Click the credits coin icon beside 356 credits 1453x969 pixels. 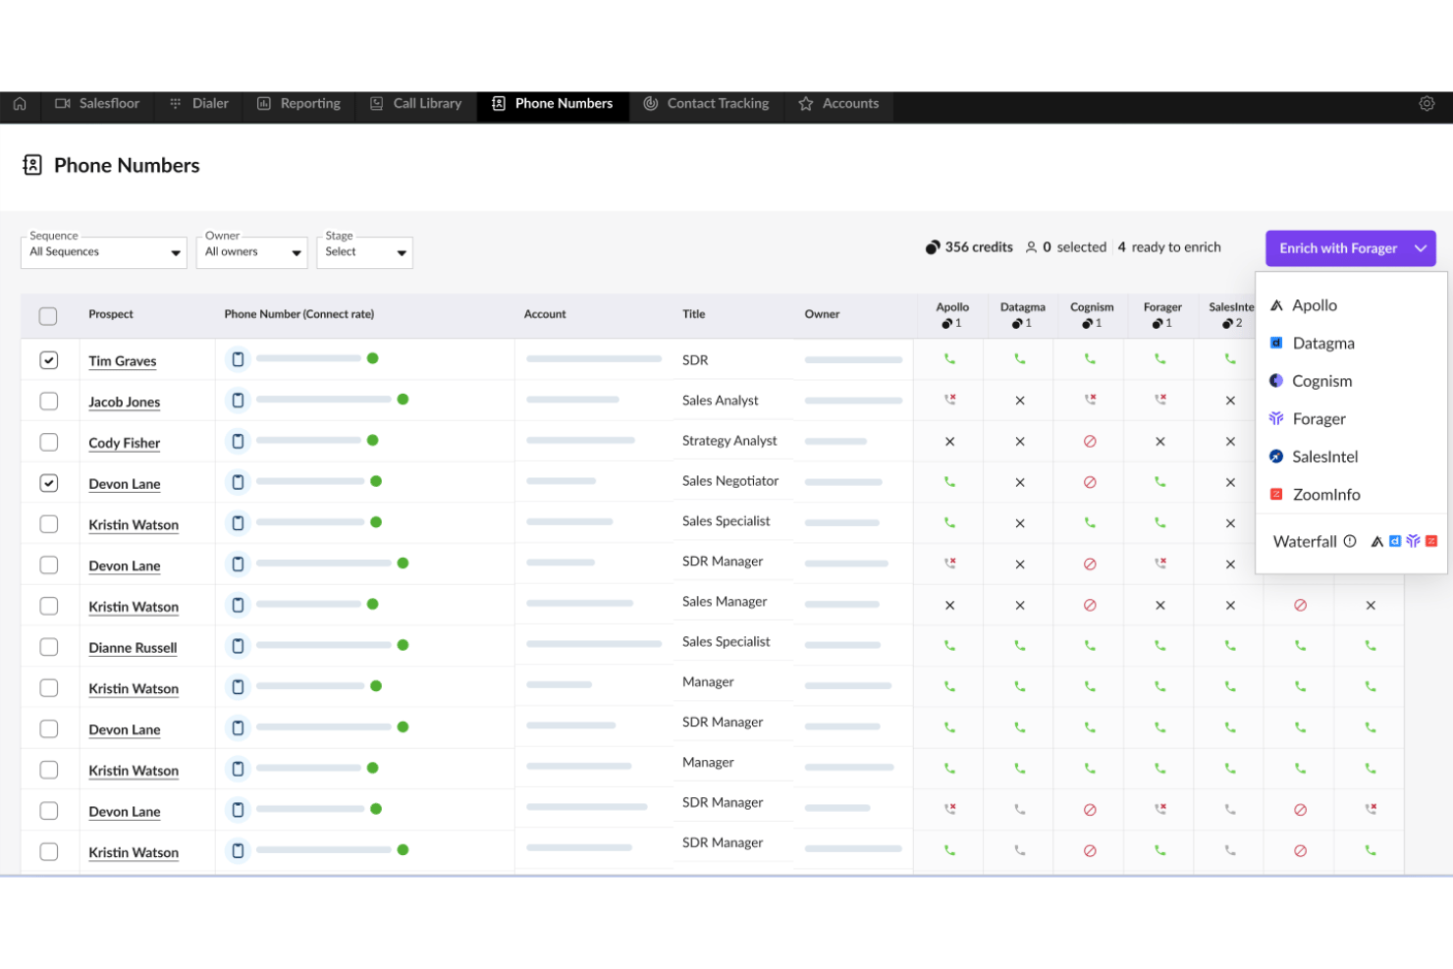pyautogui.click(x=933, y=247)
